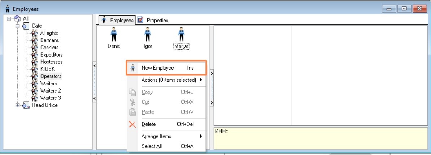Viewport: 431px width, 155px height.
Task: Select the Cashiers group
Action: (49, 48)
